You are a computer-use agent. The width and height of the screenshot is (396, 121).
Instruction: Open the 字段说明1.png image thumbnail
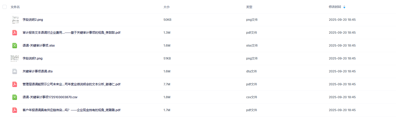pos(15,58)
